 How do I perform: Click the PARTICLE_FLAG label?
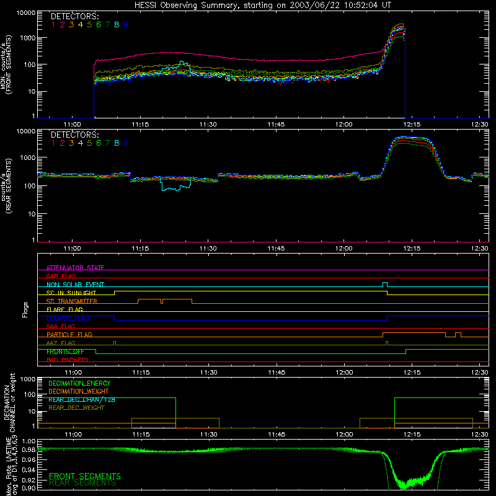coord(69,334)
